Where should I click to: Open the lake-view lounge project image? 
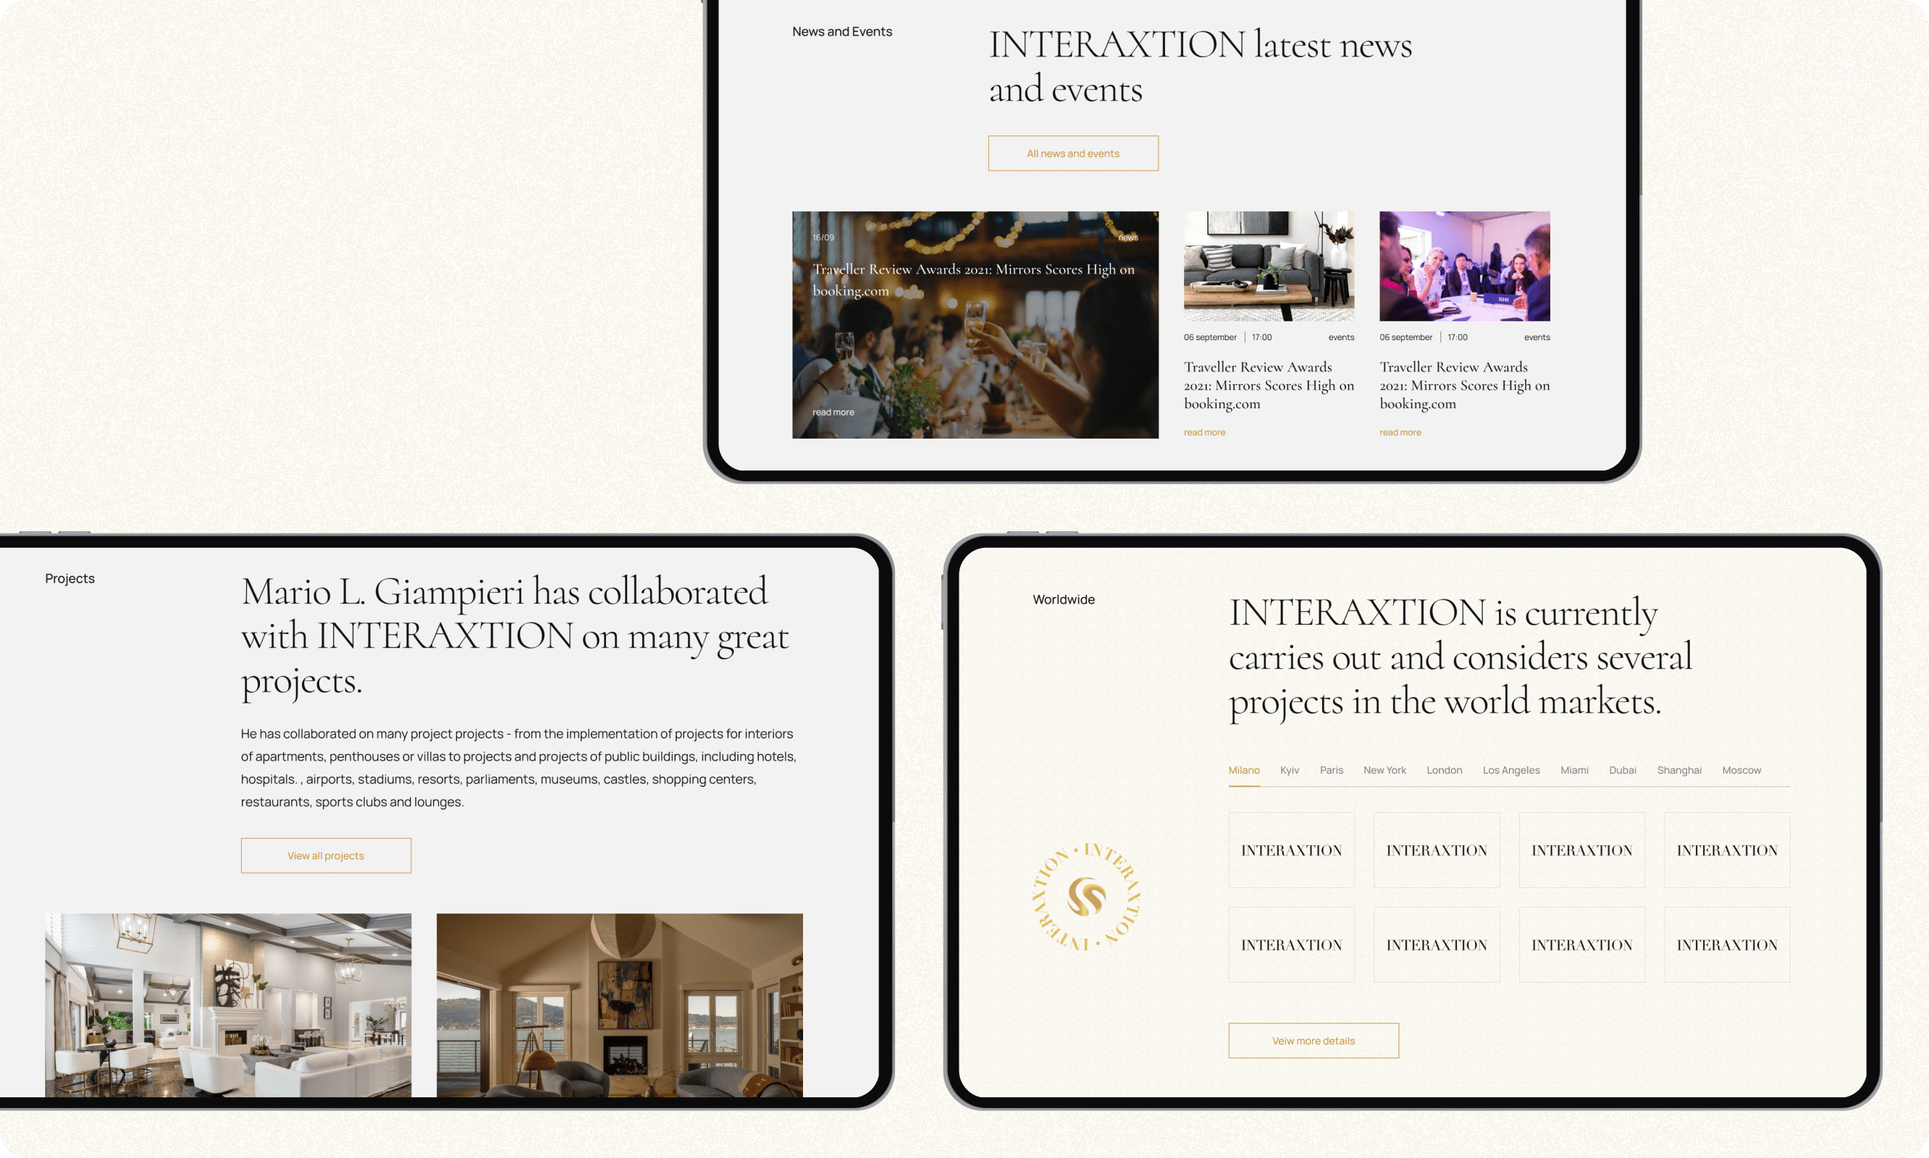coord(619,1005)
